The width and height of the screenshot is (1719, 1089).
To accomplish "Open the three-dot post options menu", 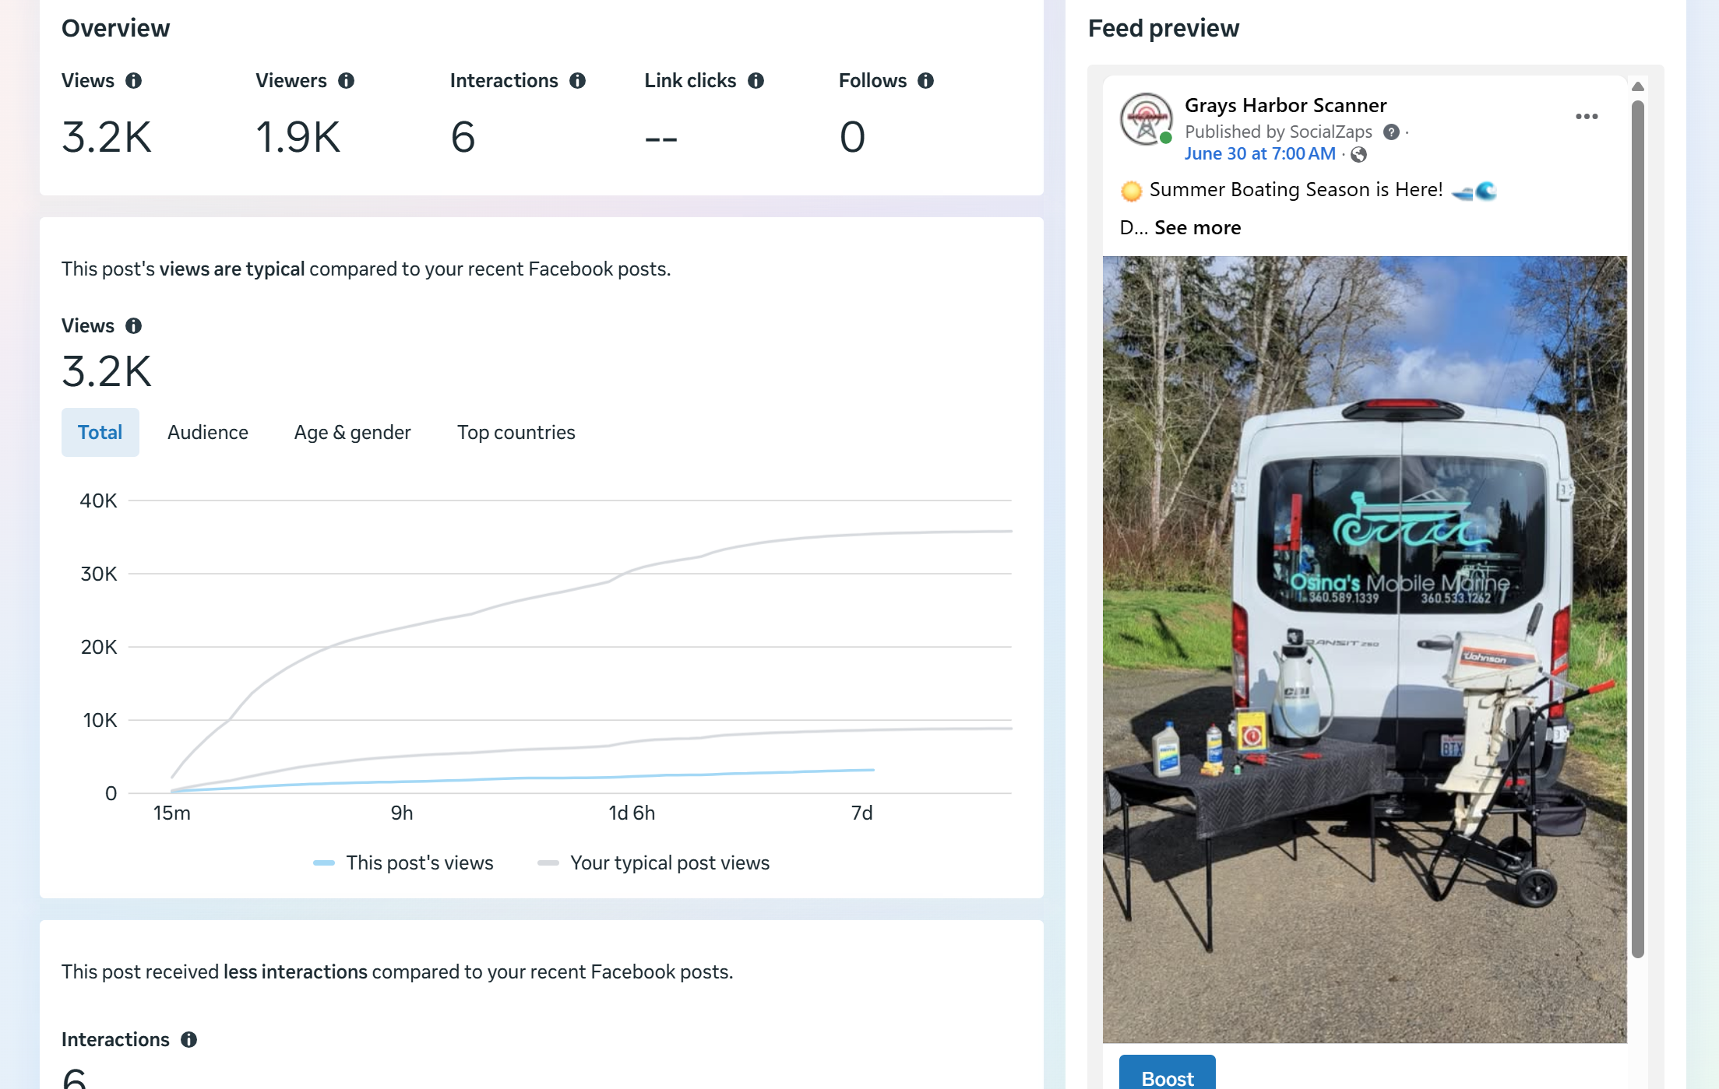I will [1587, 117].
